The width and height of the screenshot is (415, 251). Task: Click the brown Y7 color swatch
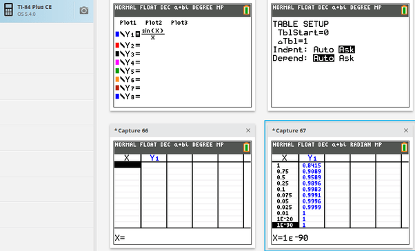click(117, 88)
